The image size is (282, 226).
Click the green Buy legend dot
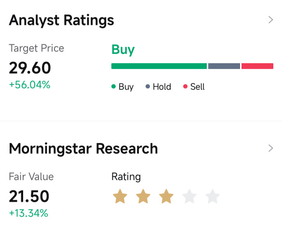point(113,86)
